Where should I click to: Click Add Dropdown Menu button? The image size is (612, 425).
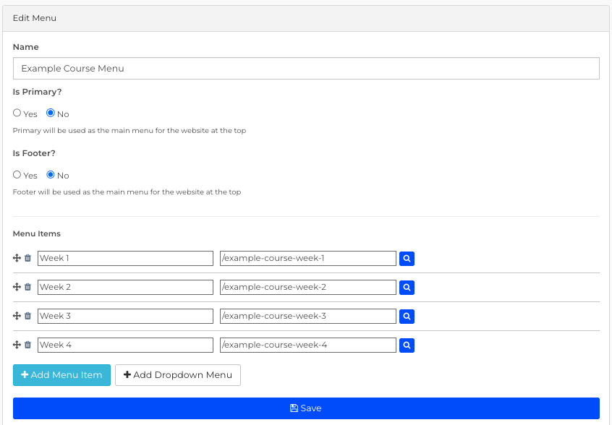[x=178, y=375]
